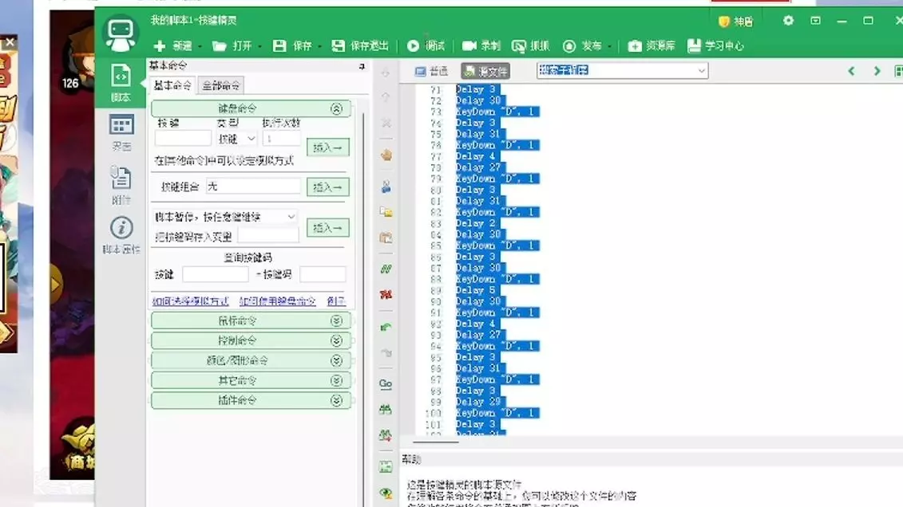Open link 如何选择模拟方式
Viewport: 903px width, 507px height.
191,301
